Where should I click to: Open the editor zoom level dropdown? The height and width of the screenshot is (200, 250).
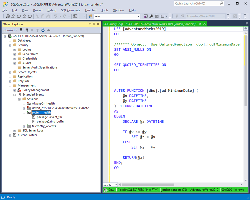coord(116,185)
